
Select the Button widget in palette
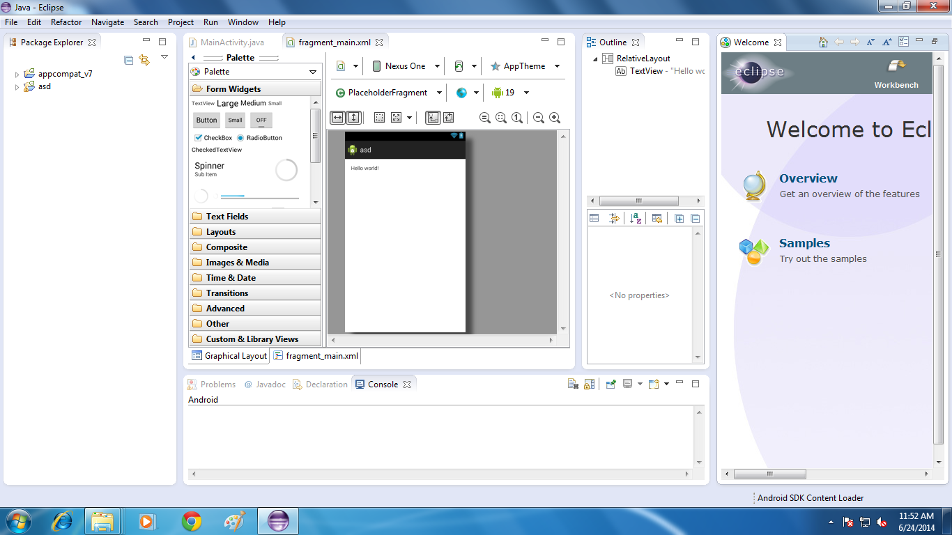[206, 120]
